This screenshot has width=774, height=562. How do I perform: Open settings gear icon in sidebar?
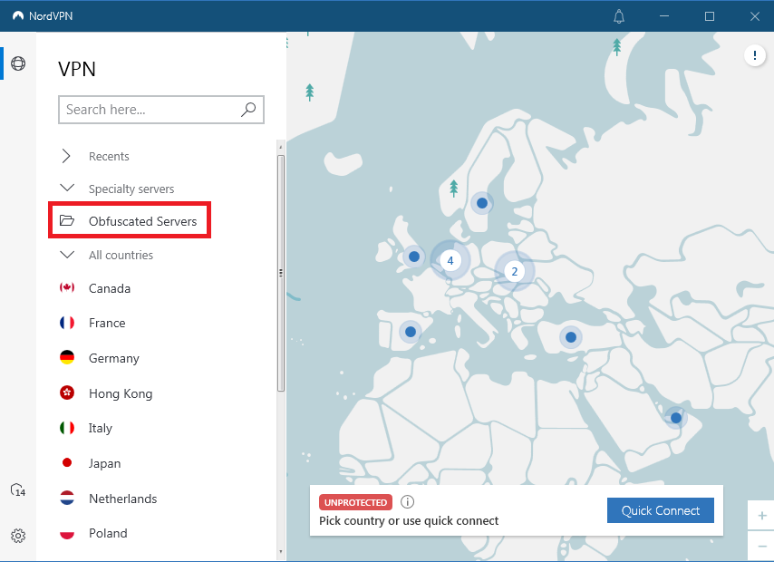18,536
